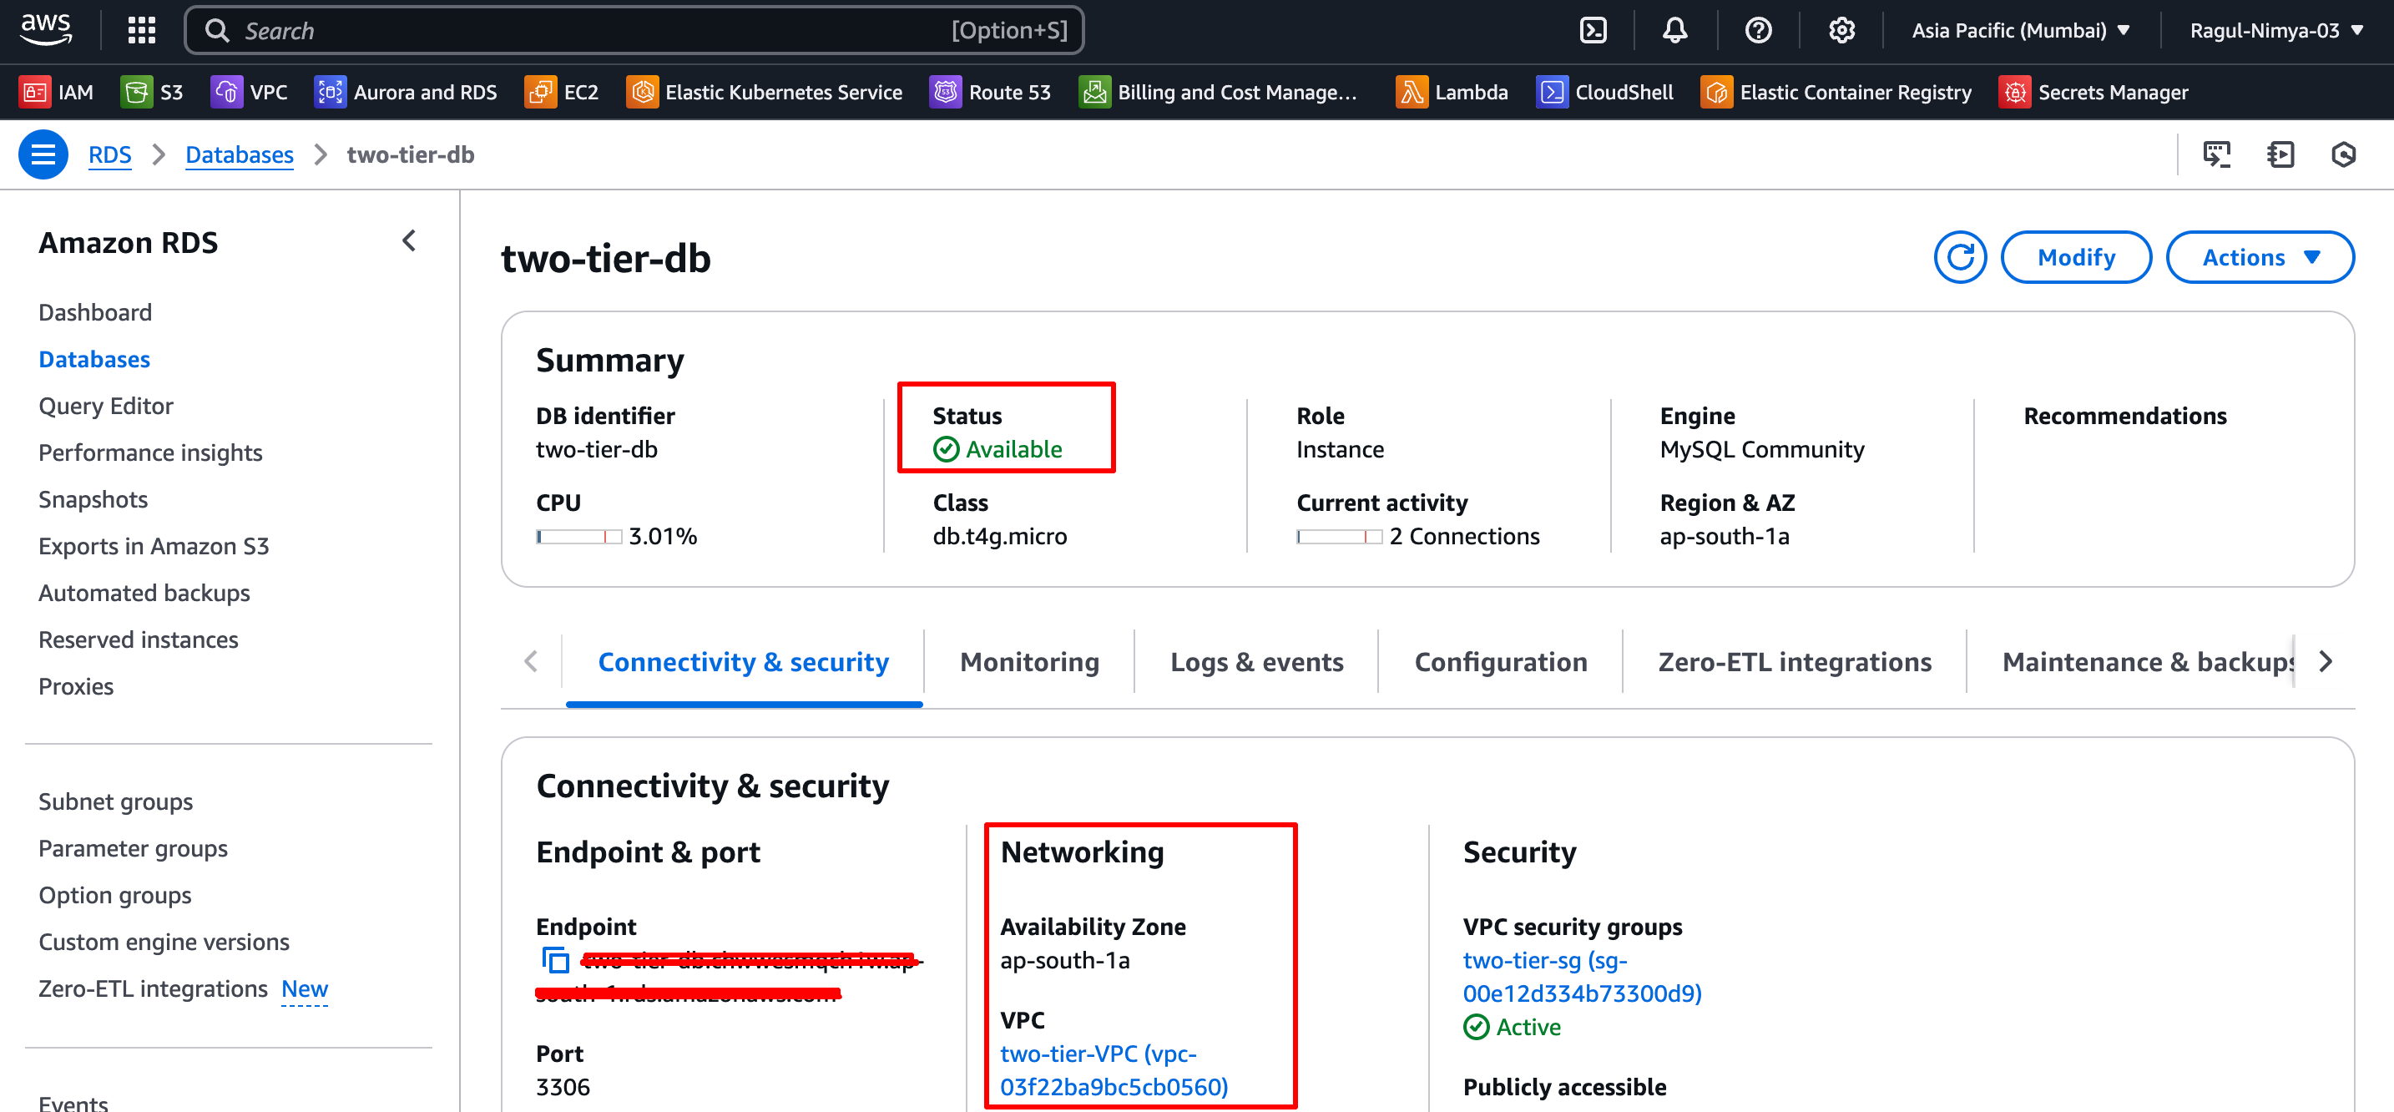Click the Available status text

(1014, 449)
